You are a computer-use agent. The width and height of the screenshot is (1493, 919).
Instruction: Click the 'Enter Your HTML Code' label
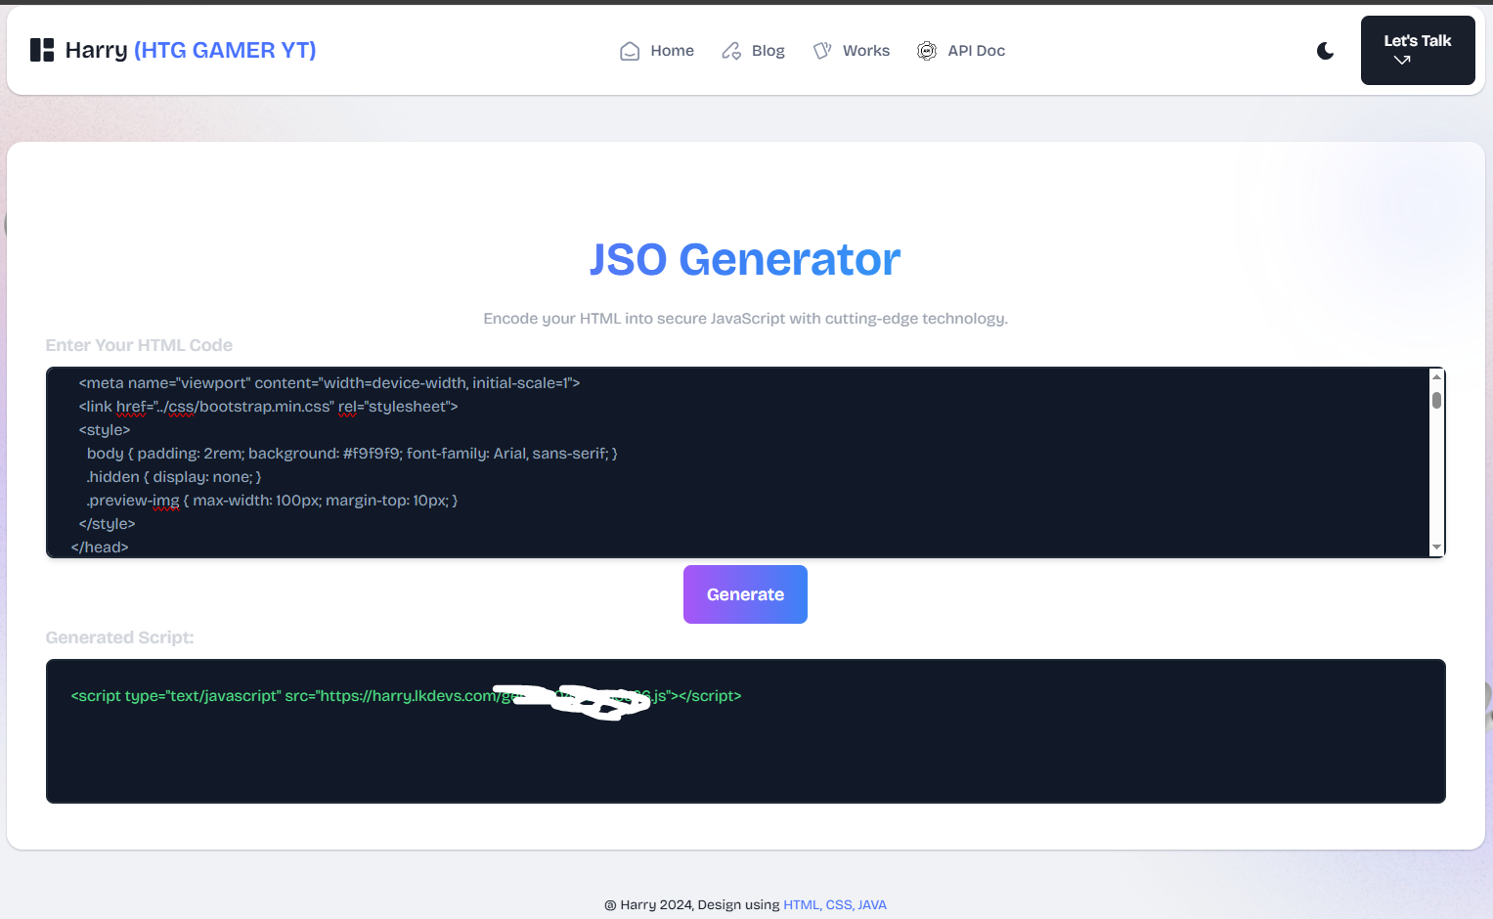click(x=139, y=345)
